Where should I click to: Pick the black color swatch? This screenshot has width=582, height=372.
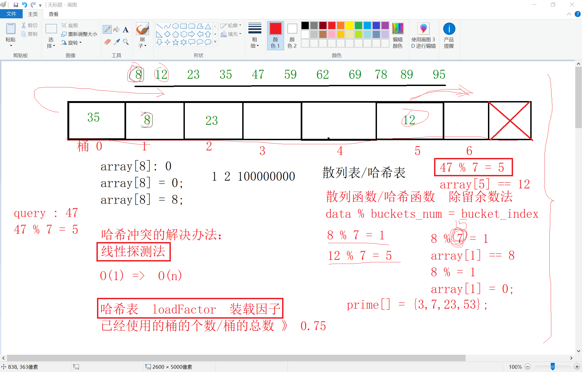(305, 26)
